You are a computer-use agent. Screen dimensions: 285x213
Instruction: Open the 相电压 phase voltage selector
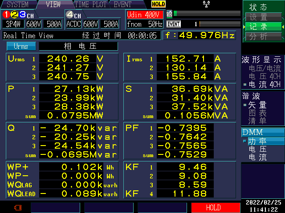[x=78, y=46]
